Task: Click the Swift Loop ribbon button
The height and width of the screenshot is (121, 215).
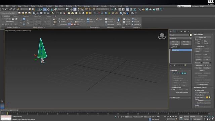Action: click(x=79, y=19)
